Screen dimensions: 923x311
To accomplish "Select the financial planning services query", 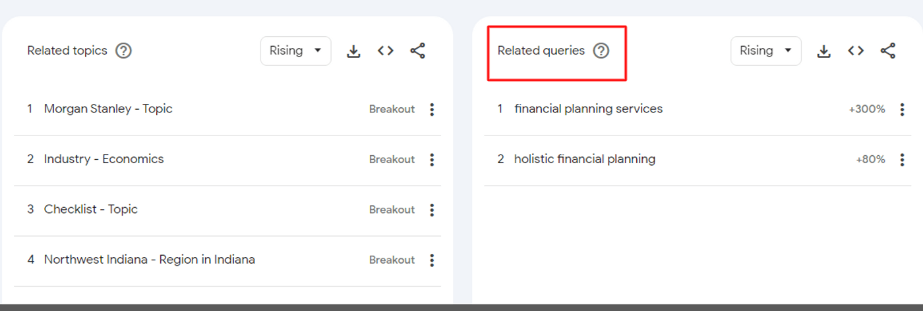I will pyautogui.click(x=588, y=109).
